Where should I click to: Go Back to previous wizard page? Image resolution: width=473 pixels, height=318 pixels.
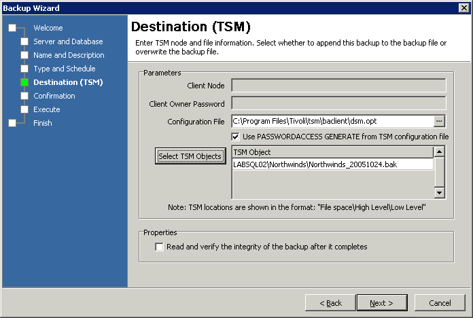329,302
